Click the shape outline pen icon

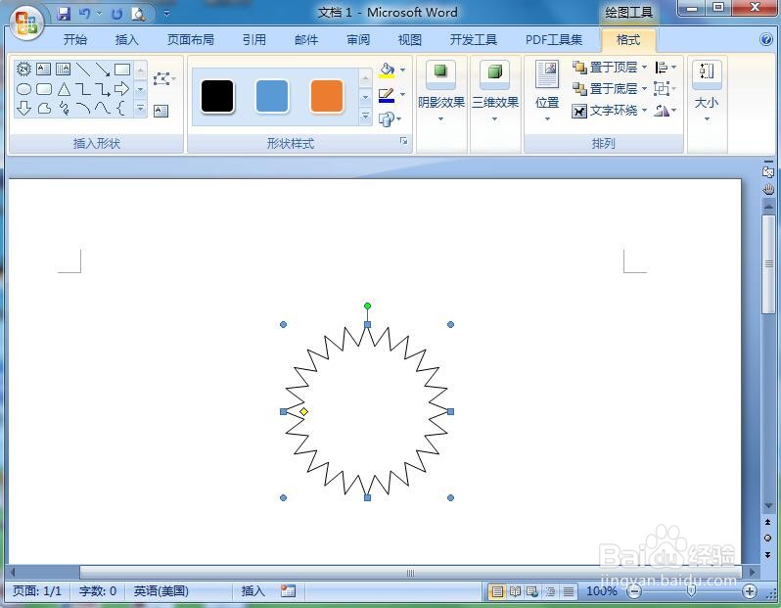pyautogui.click(x=387, y=95)
